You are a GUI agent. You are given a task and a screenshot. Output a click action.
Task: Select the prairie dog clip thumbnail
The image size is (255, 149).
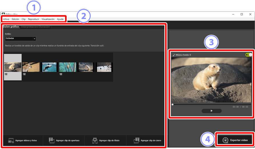tap(13, 67)
